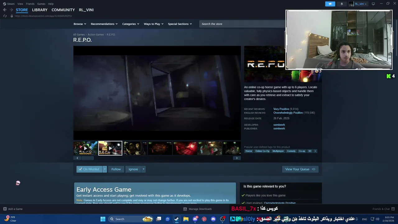Click the main trailer video player
The height and width of the screenshot is (224, 398).
pos(157,93)
